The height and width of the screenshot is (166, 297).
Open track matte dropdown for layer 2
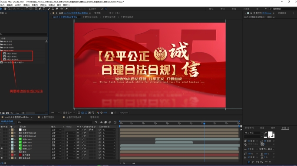click(x=70, y=133)
